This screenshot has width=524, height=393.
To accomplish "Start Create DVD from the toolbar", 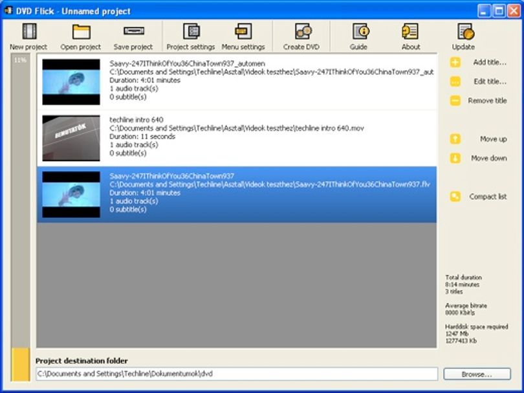I will pos(303,32).
